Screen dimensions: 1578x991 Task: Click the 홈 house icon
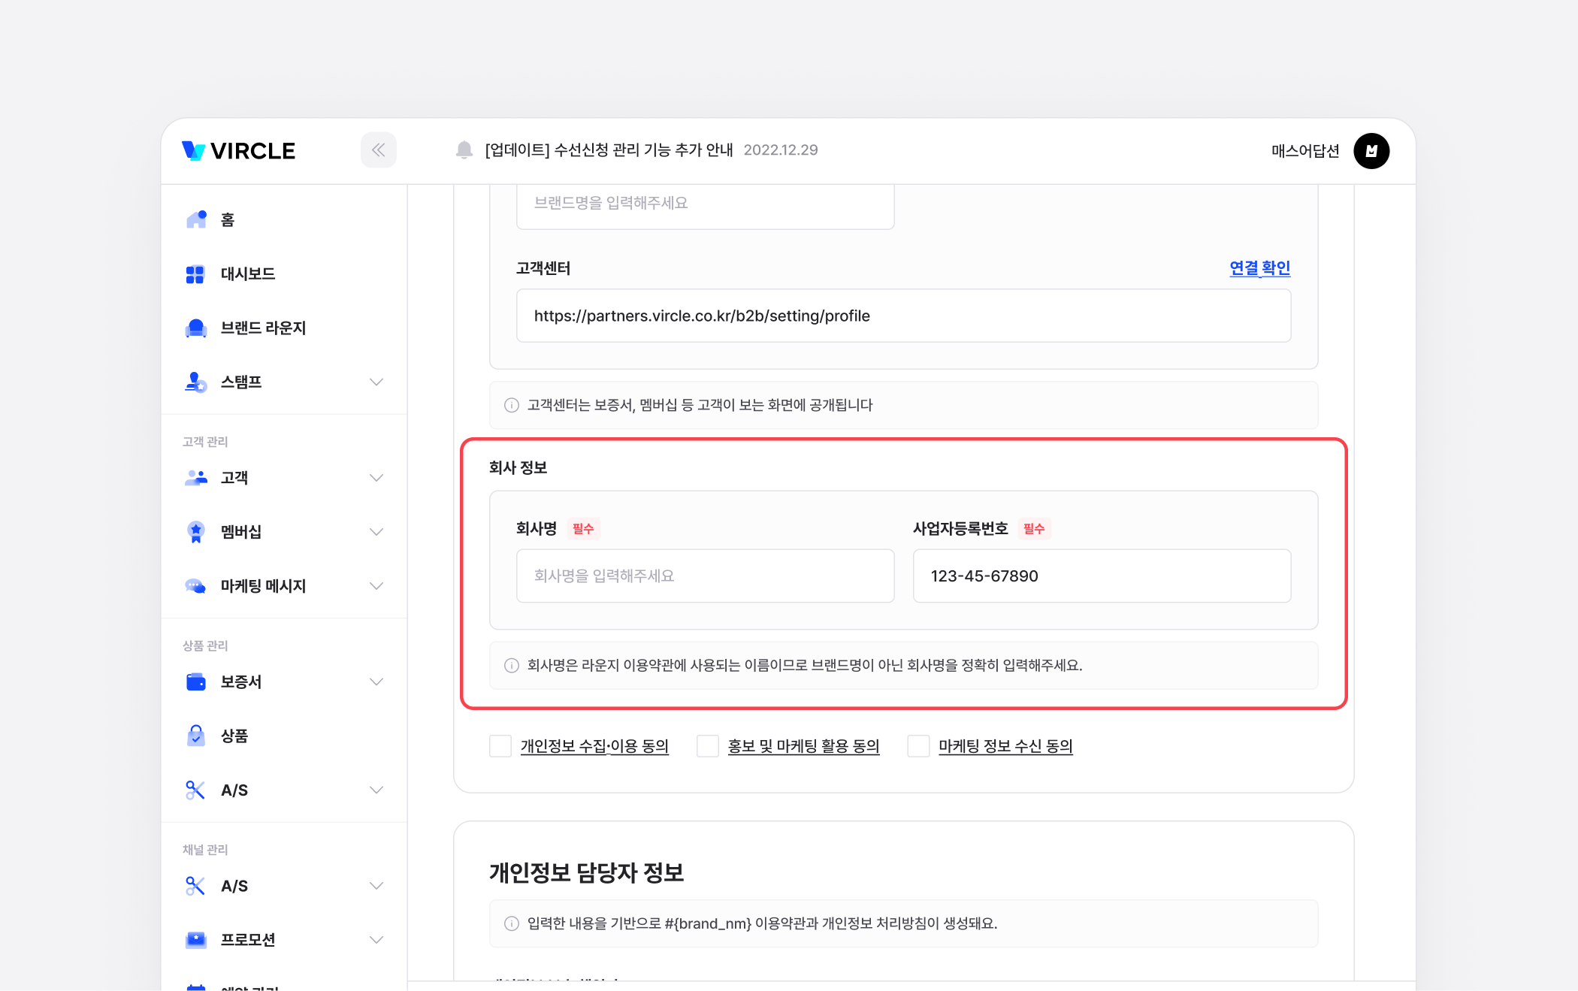(196, 219)
